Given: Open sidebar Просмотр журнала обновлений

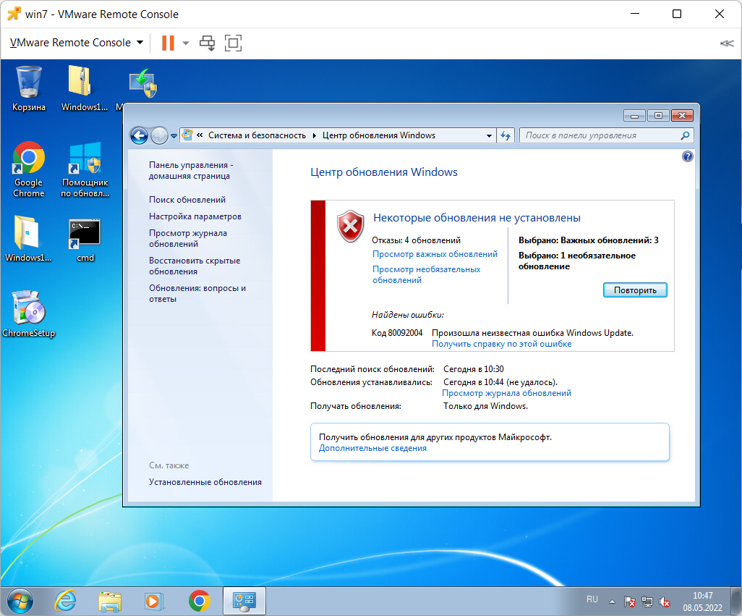Looking at the screenshot, I should (x=188, y=239).
